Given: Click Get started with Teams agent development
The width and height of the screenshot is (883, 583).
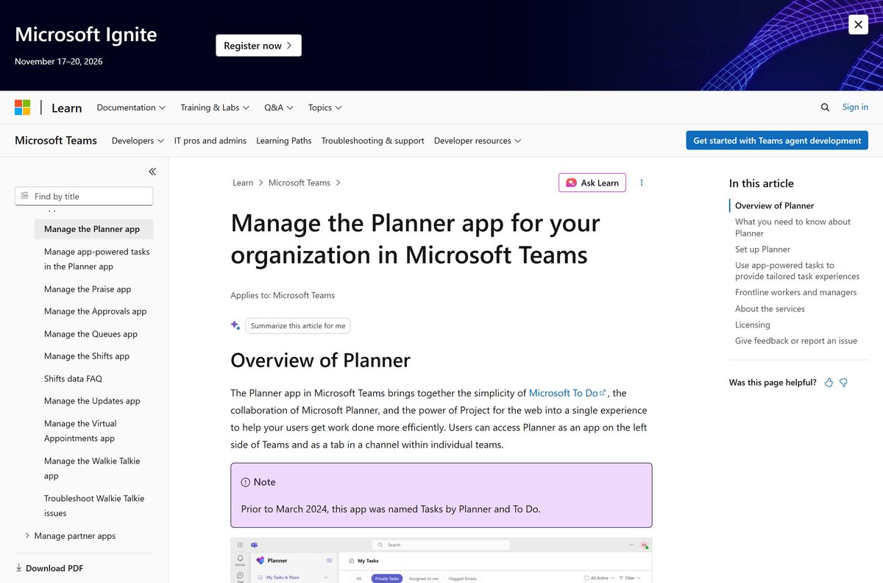Looking at the screenshot, I should 777,141.
